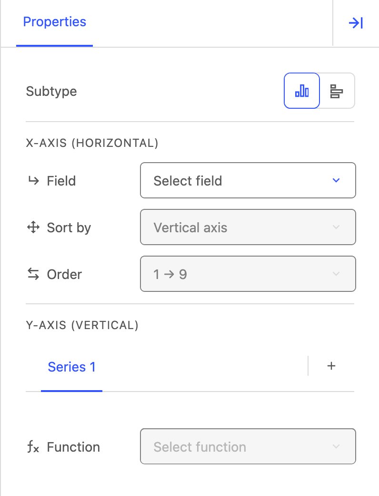Open the Vertical axis sort dropdown

[x=248, y=227]
